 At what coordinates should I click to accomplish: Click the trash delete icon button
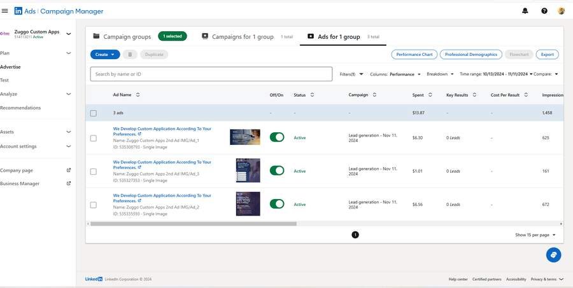(x=130, y=55)
